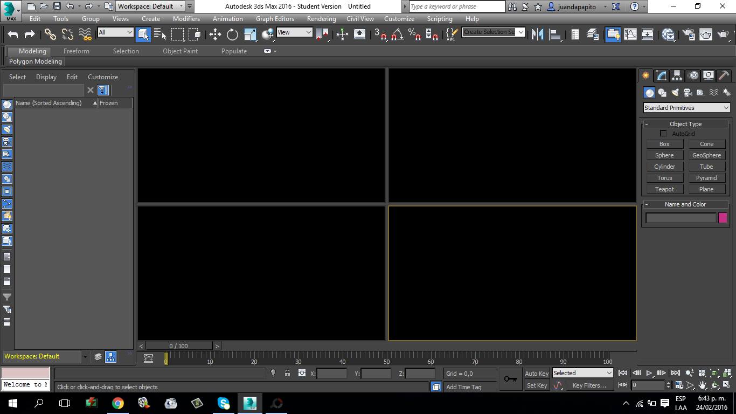The height and width of the screenshot is (414, 736).
Task: Click the Mirror tool icon
Action: 537,34
